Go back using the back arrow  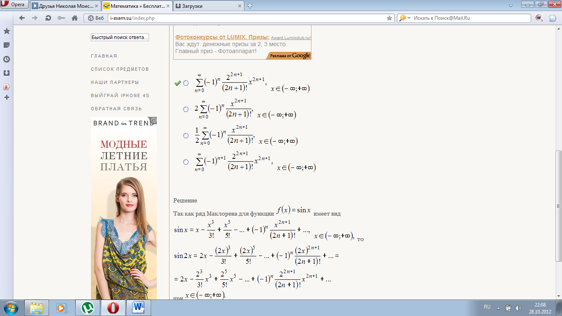click(22, 18)
